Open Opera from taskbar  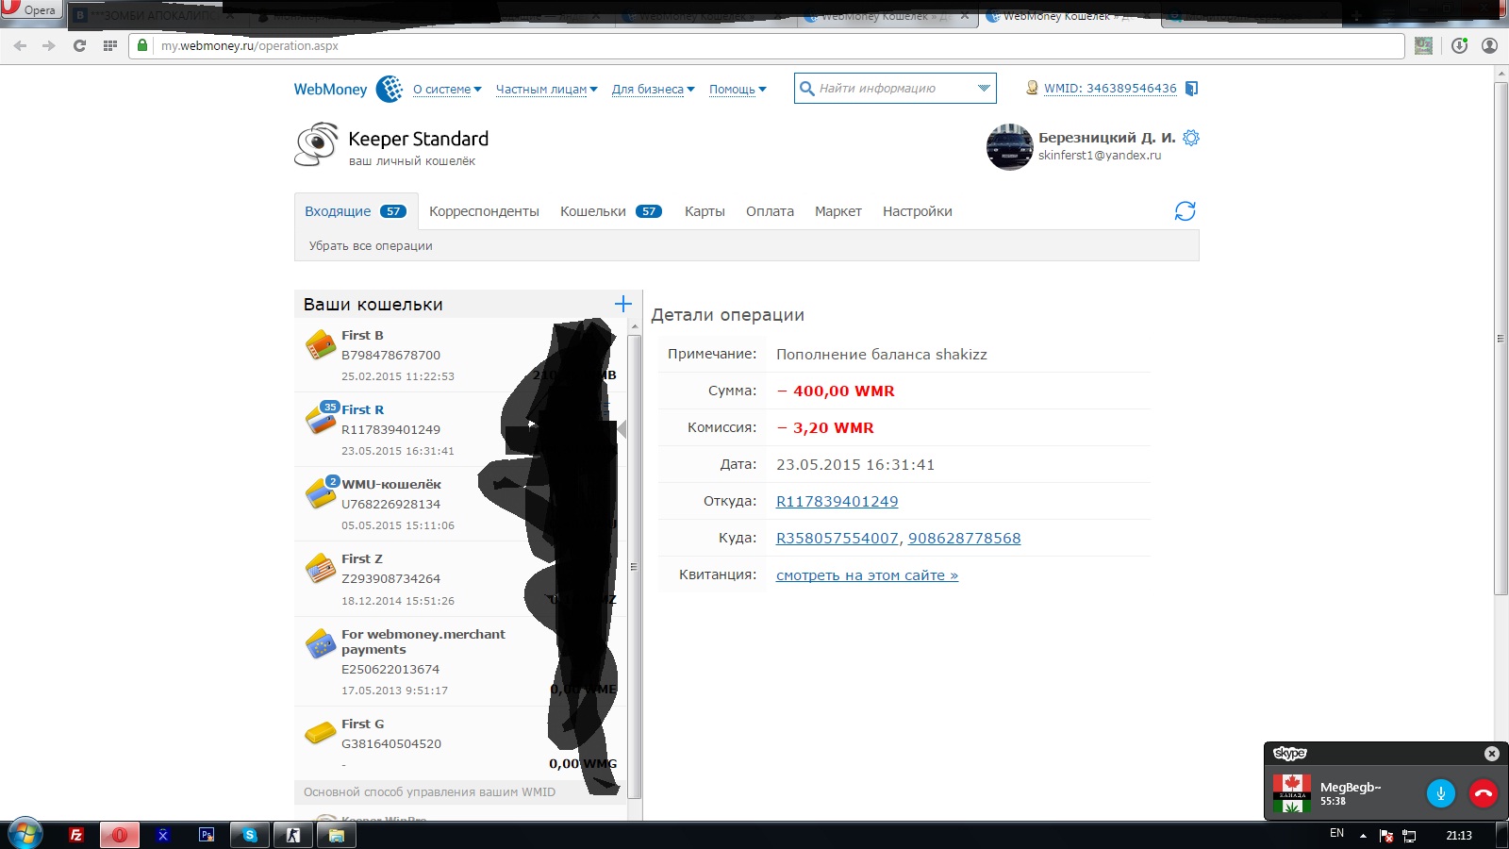[120, 835]
